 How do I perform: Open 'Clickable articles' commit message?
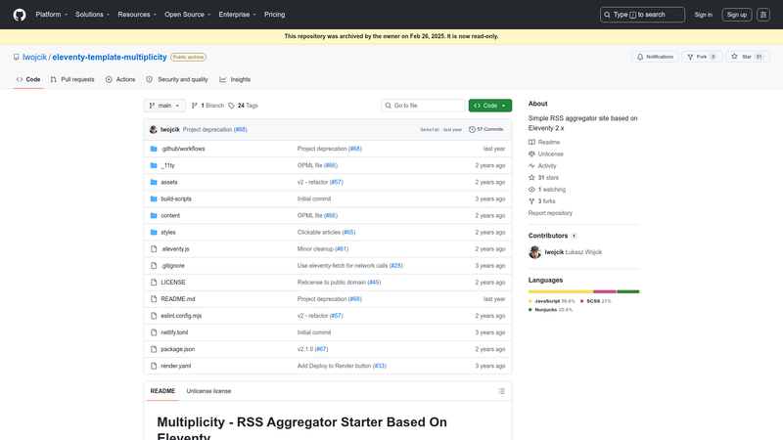pyautogui.click(x=319, y=232)
